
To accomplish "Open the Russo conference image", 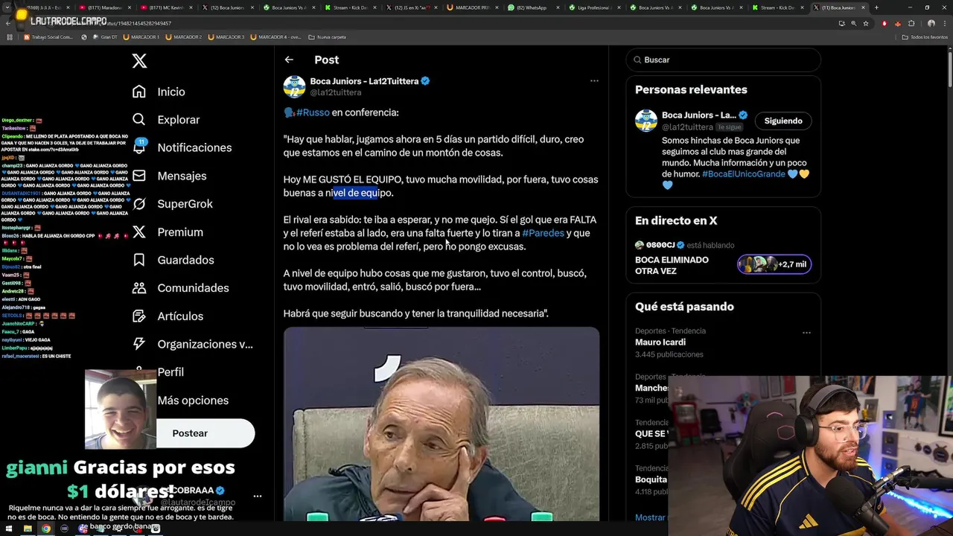I will tap(441, 424).
